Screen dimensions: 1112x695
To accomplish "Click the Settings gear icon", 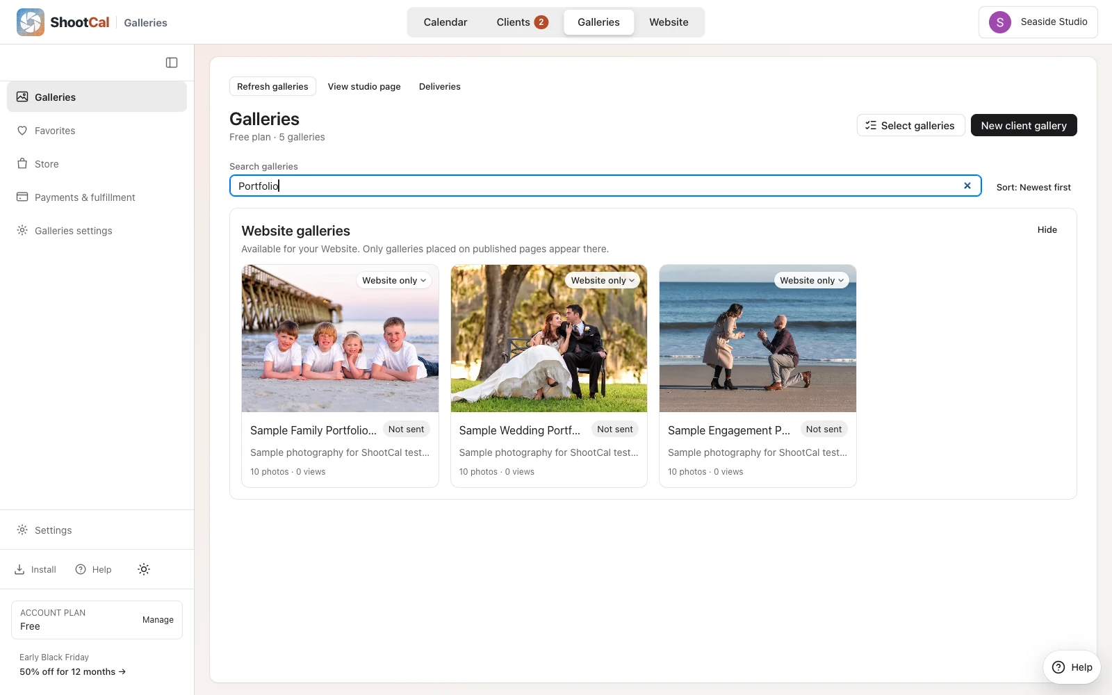I will point(22,530).
